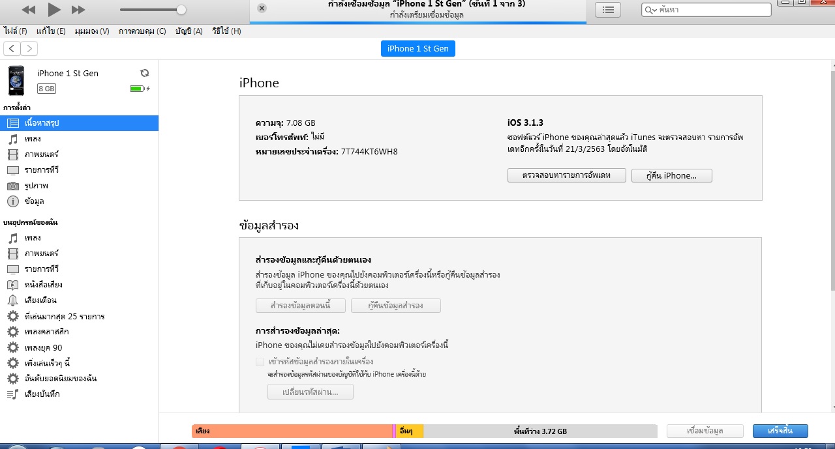Open เพลง under การตั้งค่า section

tap(79, 139)
